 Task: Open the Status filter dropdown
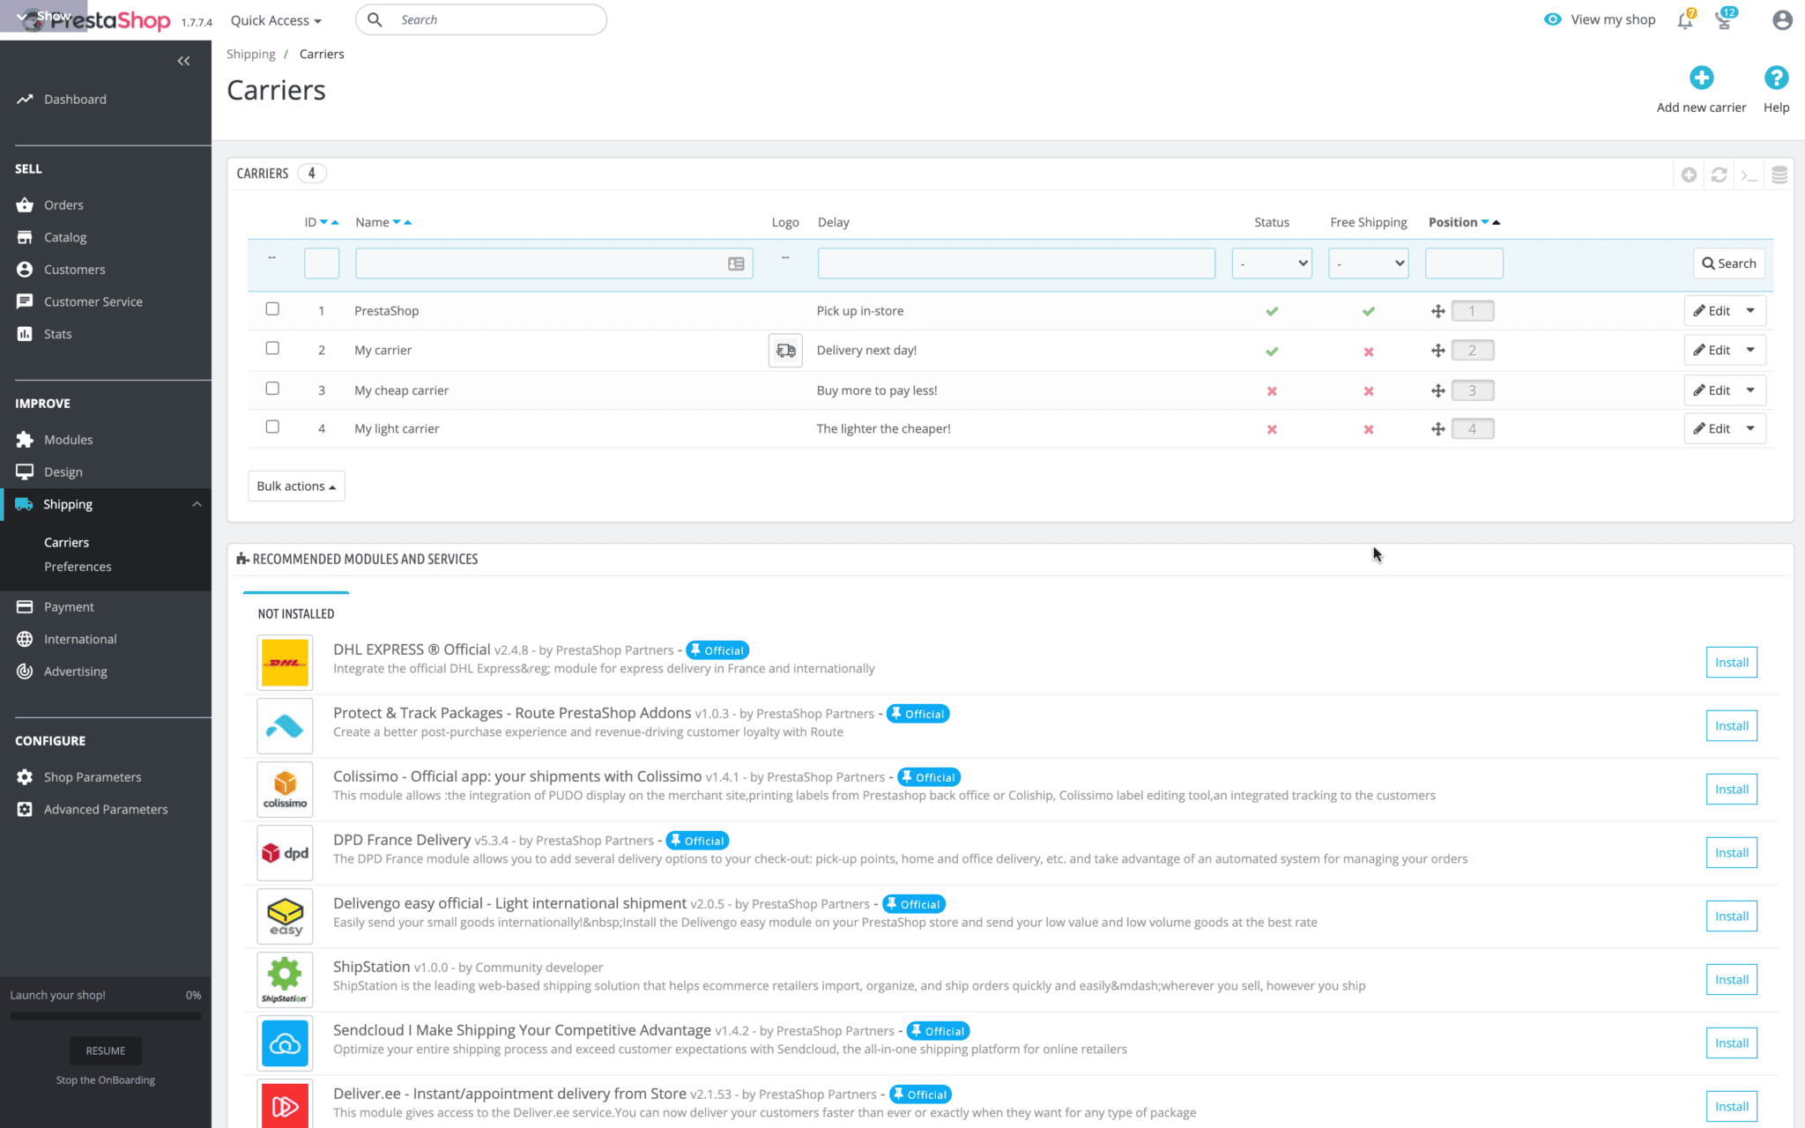coord(1272,263)
